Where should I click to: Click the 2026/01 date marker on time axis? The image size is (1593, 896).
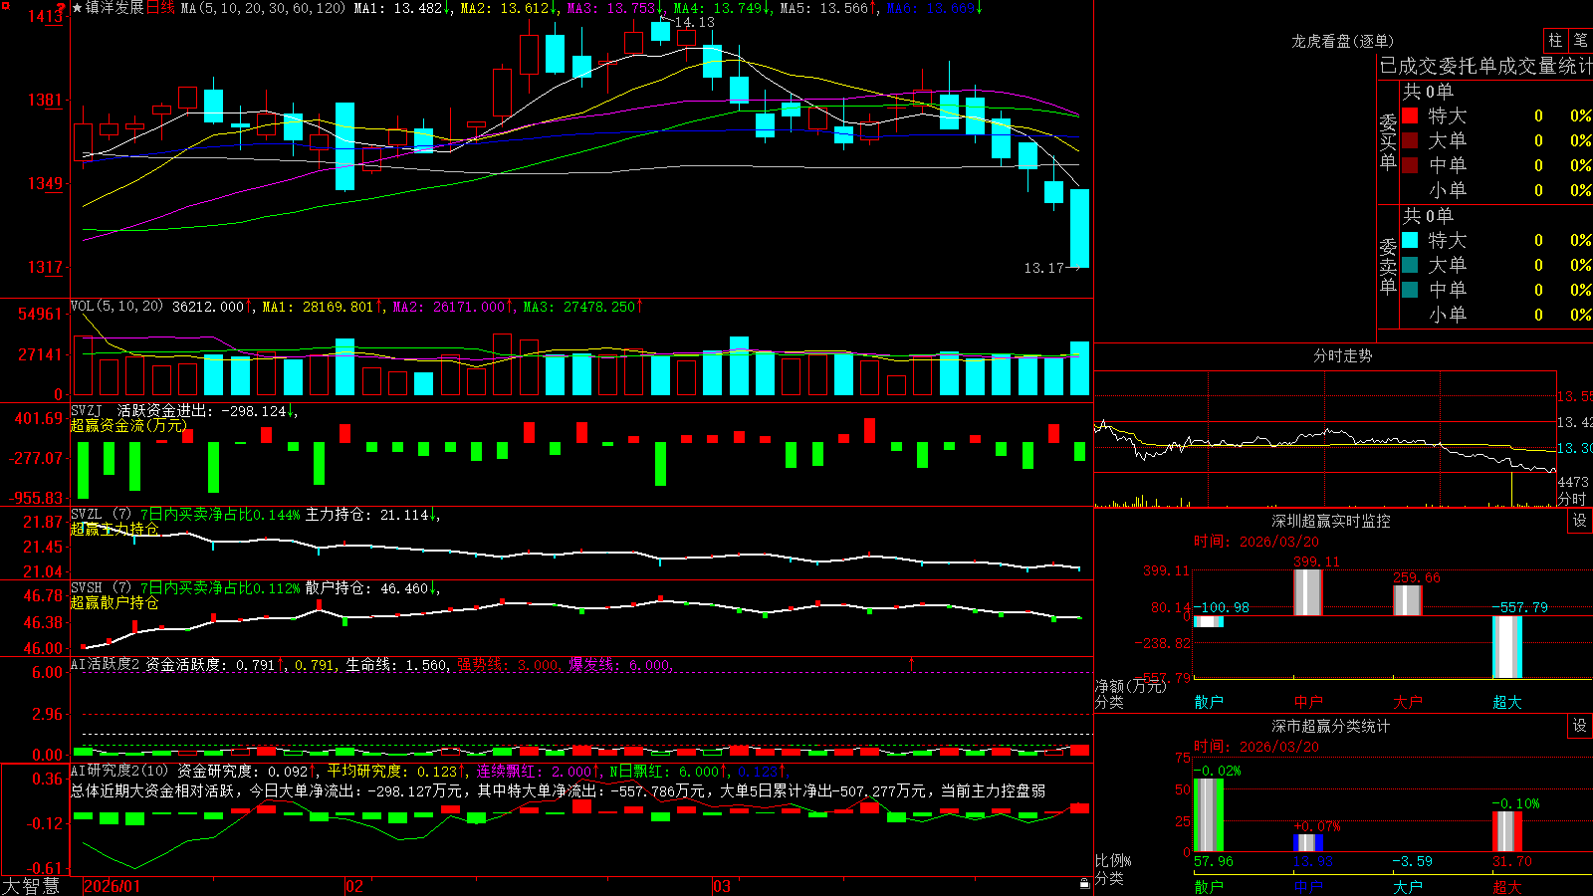pos(113,886)
